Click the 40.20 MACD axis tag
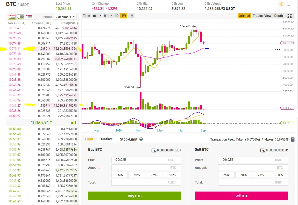Image resolution: width=298 pixels, height=205 pixels. [x=287, y=123]
